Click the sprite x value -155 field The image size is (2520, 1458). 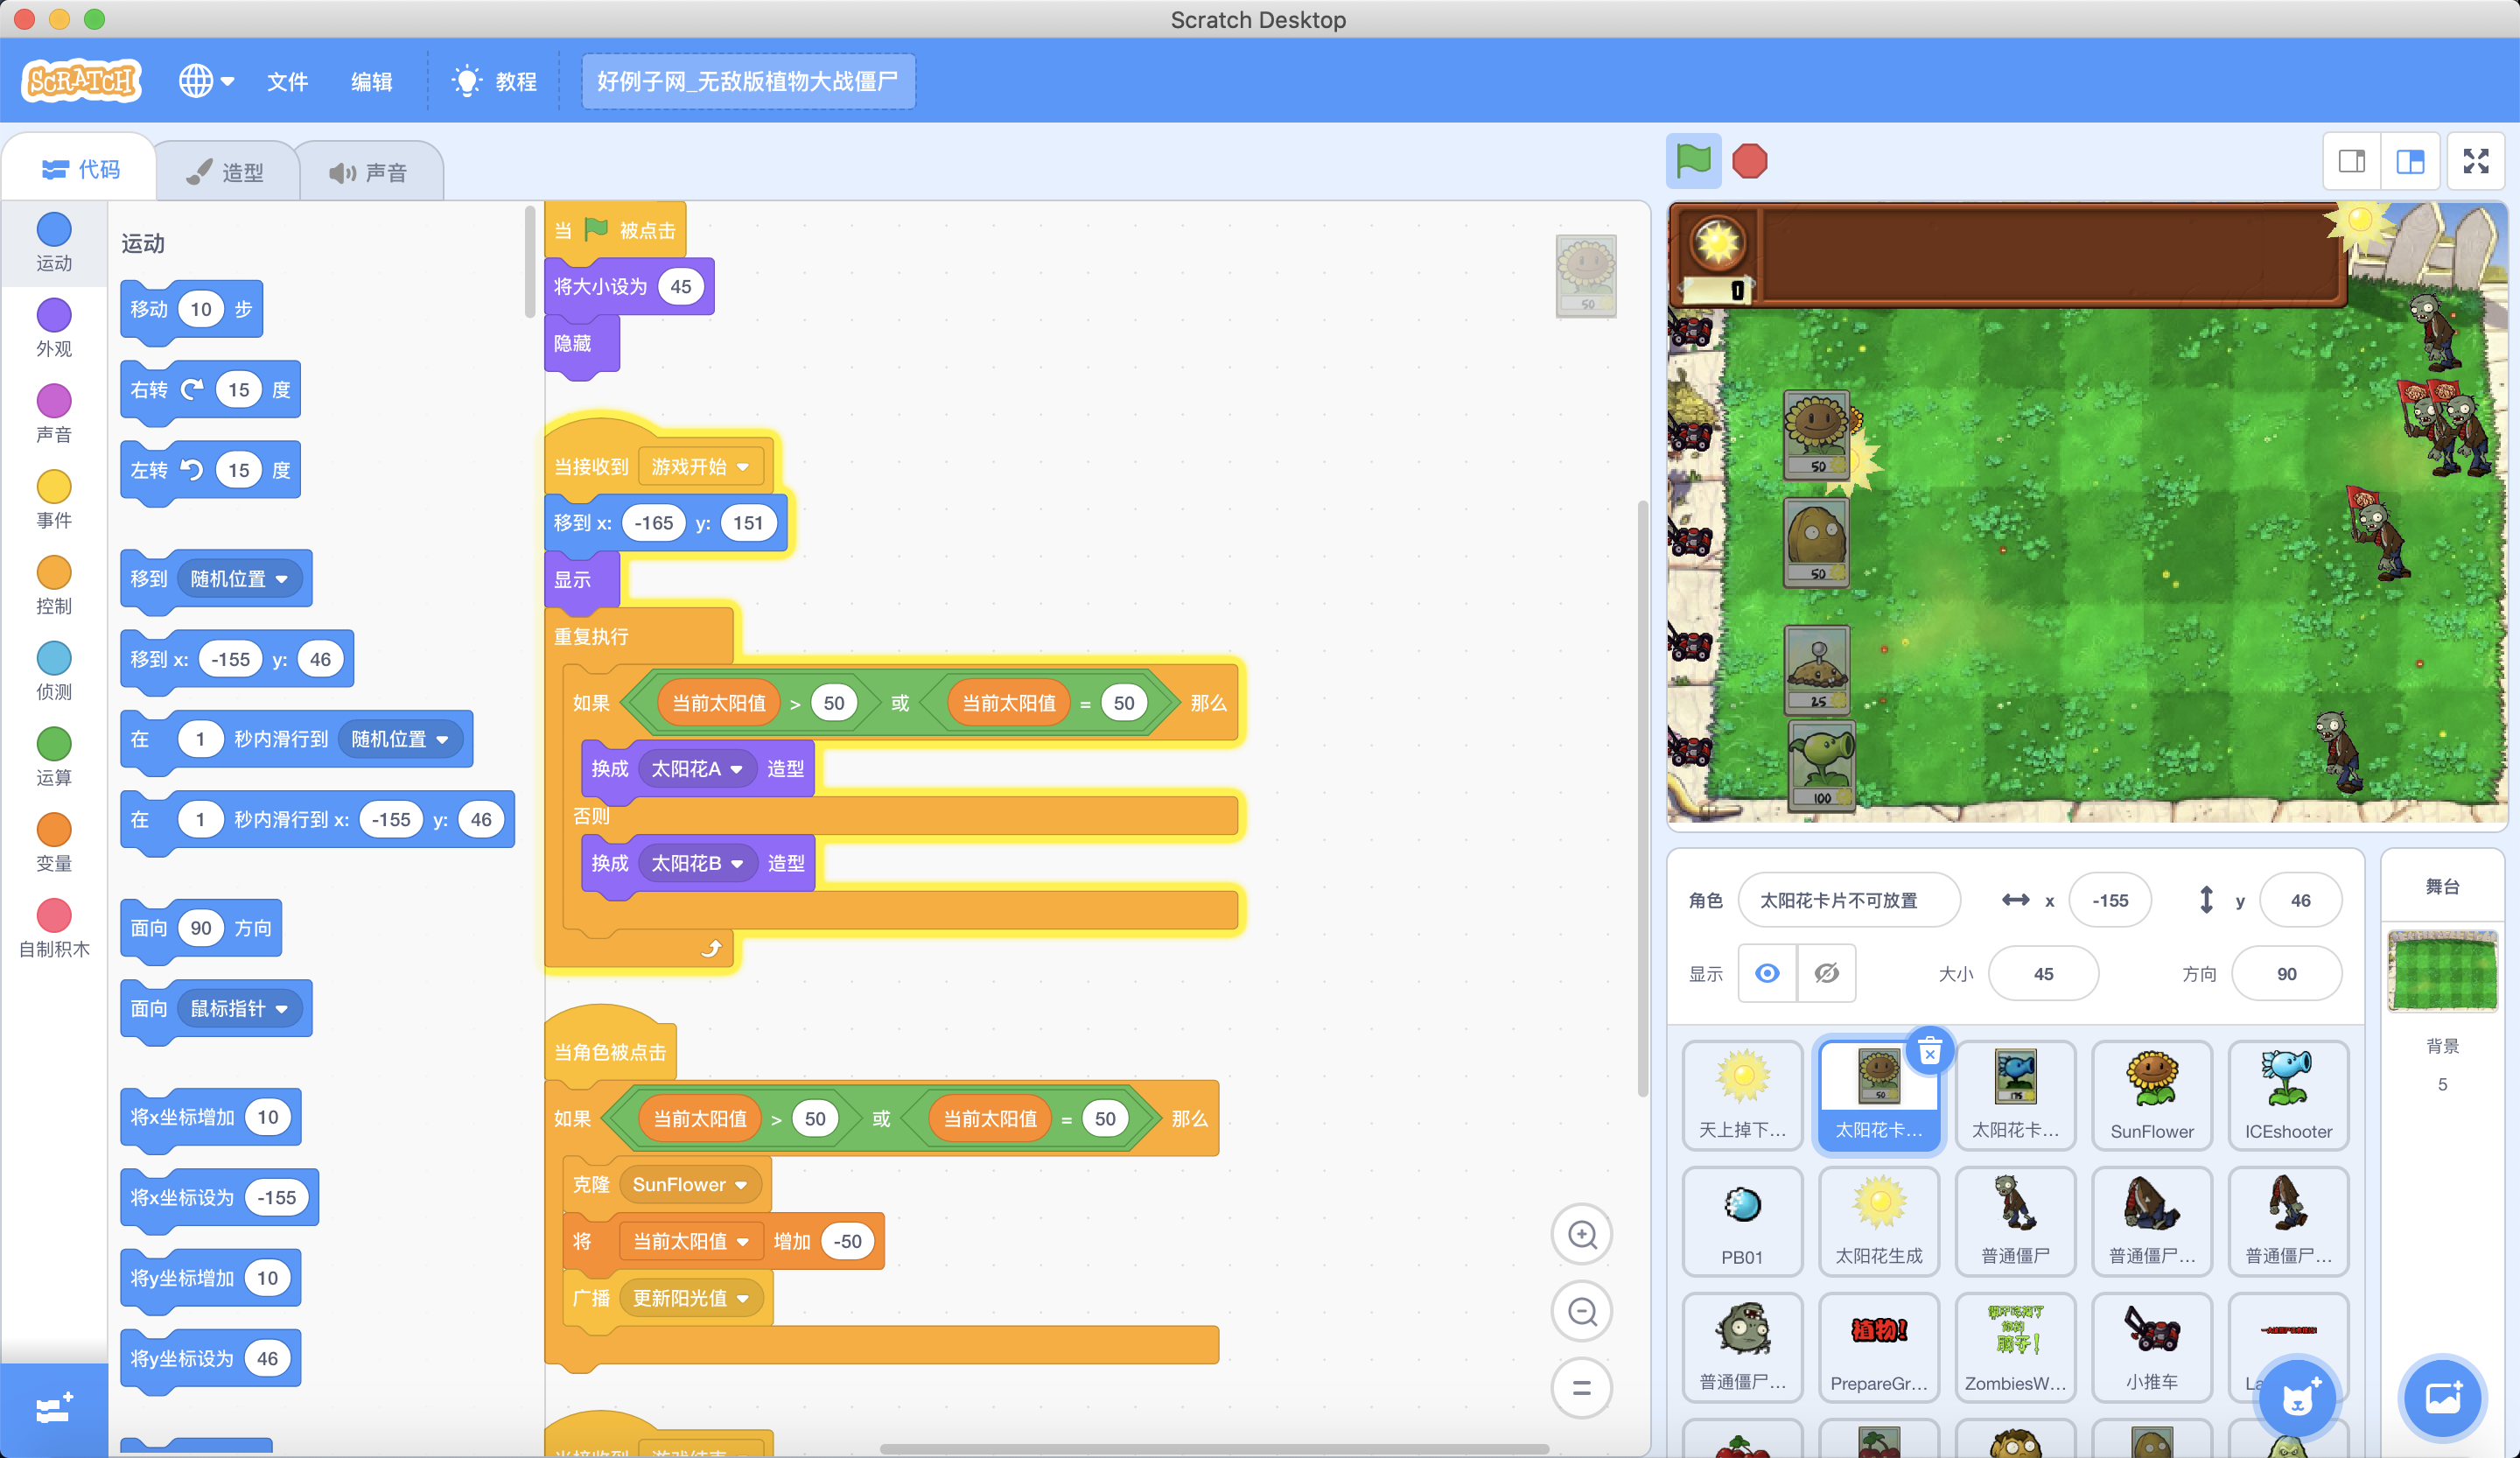(x=2110, y=900)
